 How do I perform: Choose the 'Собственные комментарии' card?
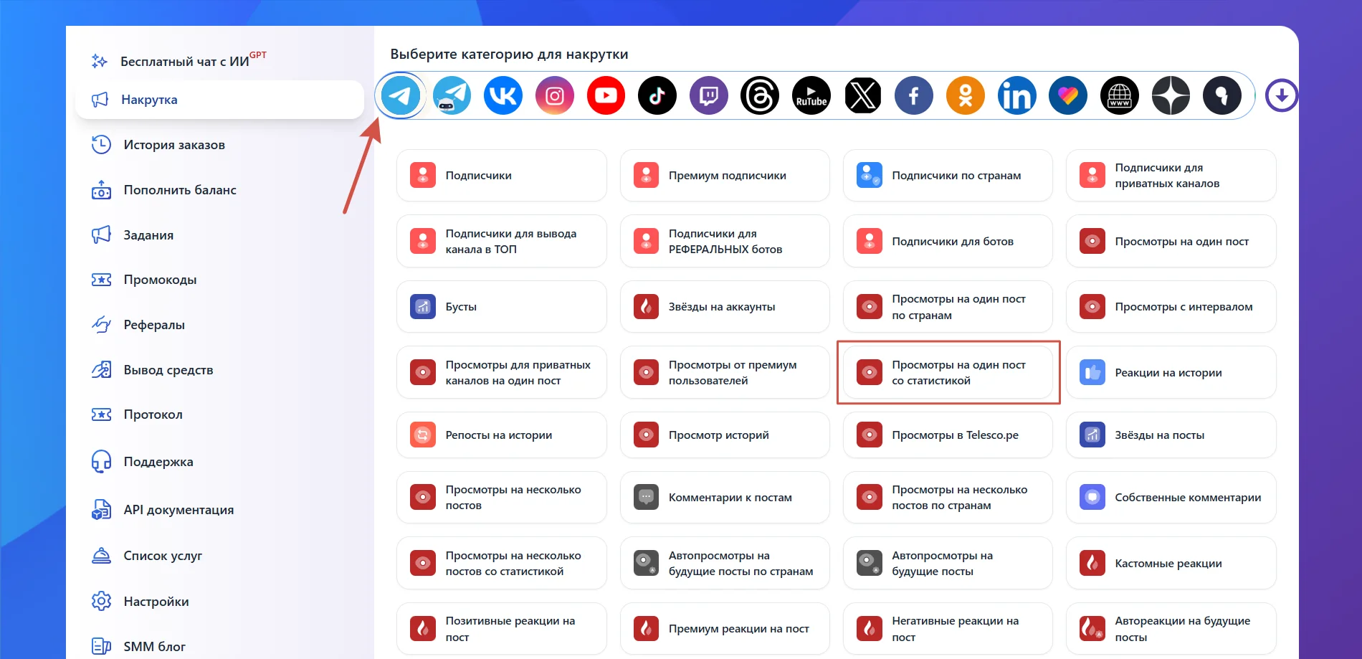coord(1171,498)
